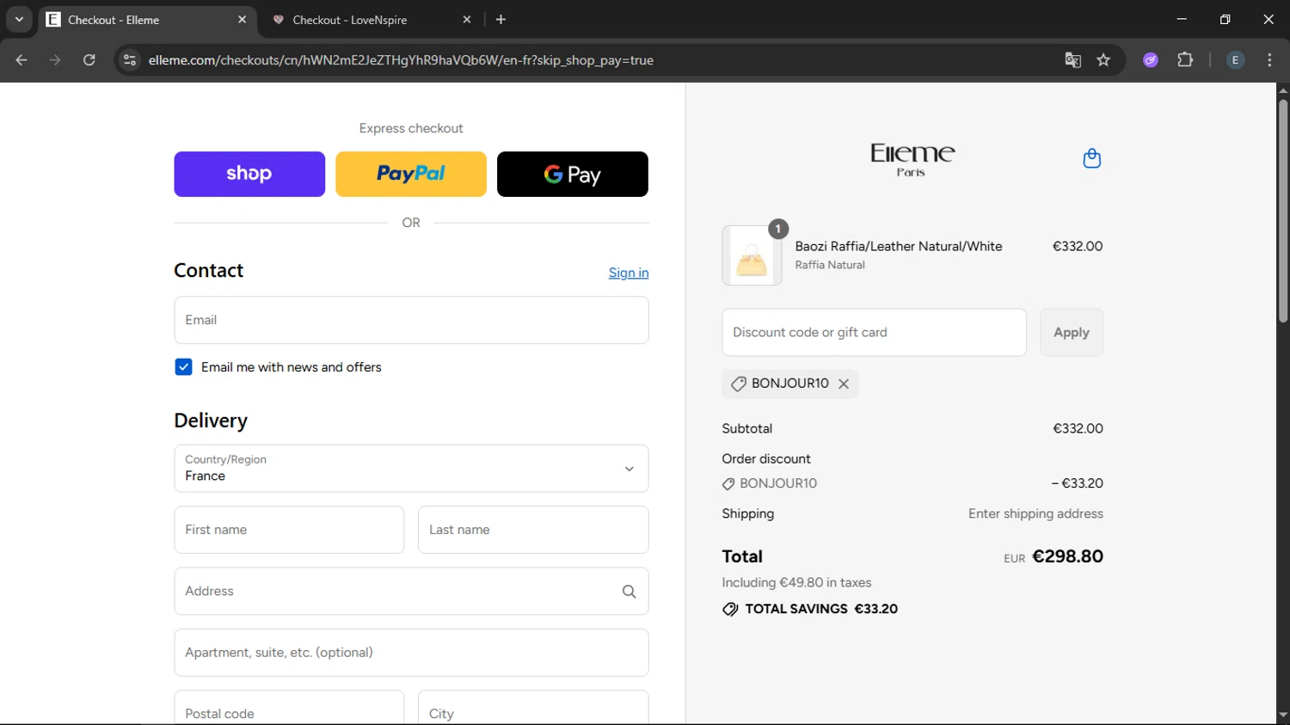This screenshot has width=1290, height=725.
Task: Click the page vertical scrollbar
Action: pos(1282,211)
